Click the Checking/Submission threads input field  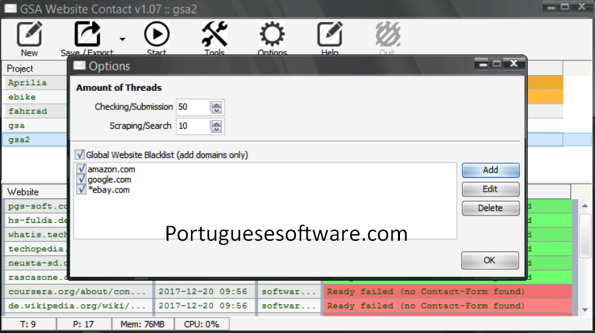[x=192, y=107]
